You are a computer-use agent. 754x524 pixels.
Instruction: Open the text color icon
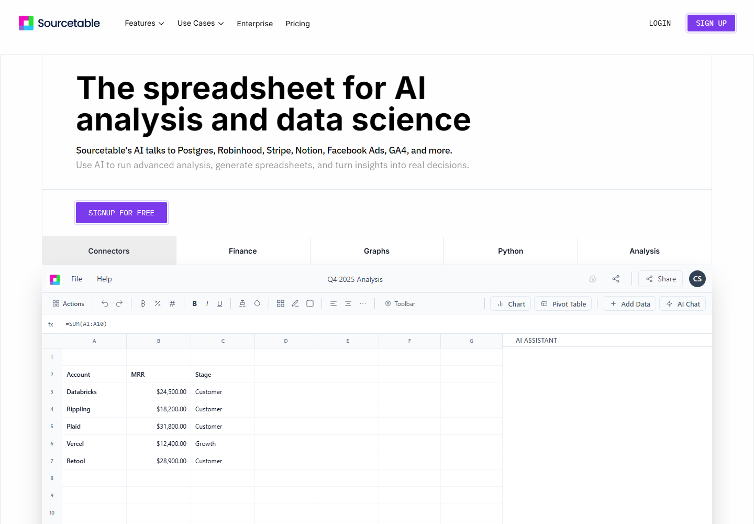tap(242, 304)
